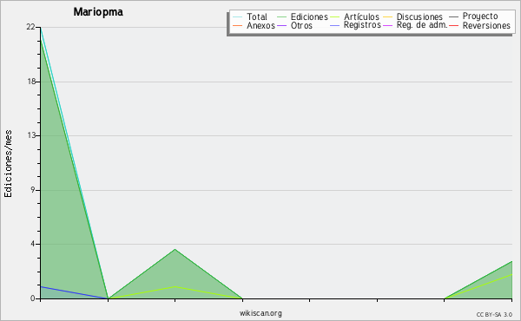
Task: Click the yellow Discusiones color line swatch
Action: tap(388, 16)
